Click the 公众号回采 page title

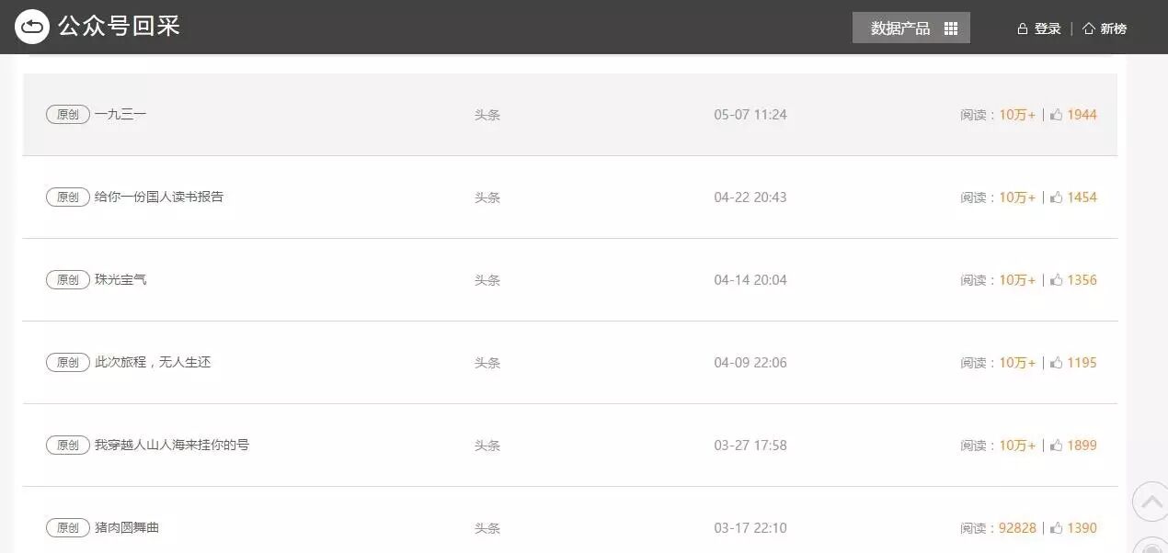tap(119, 27)
